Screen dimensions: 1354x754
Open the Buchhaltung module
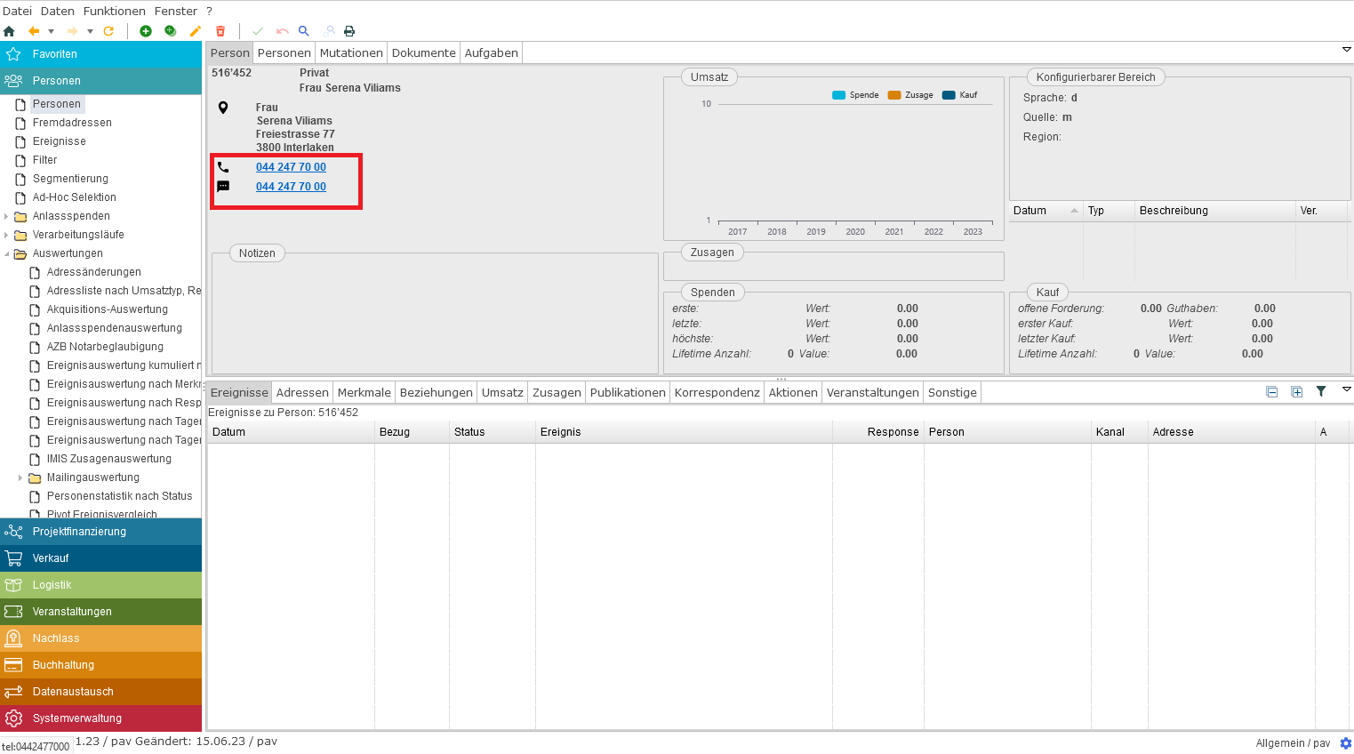(x=63, y=665)
